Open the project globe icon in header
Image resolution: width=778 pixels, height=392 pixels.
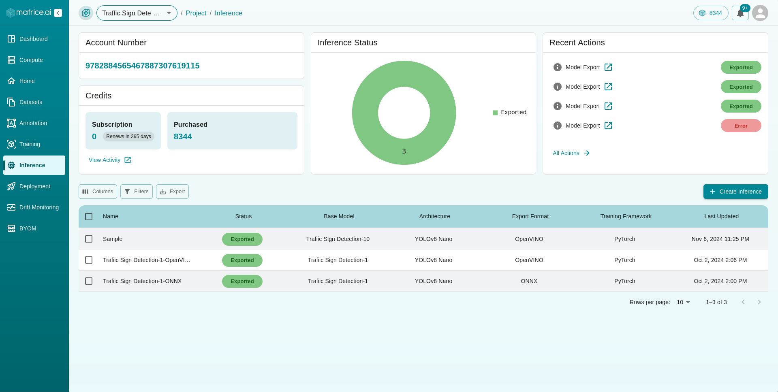tap(86, 13)
